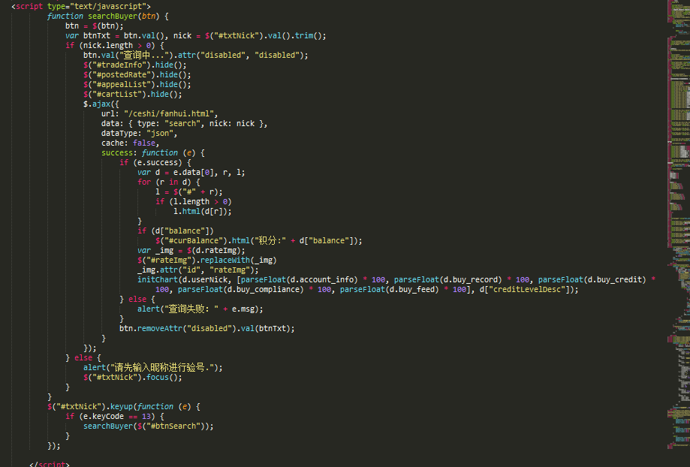Click the "$.ajax({" call line
690x467 pixels.
click(101, 104)
